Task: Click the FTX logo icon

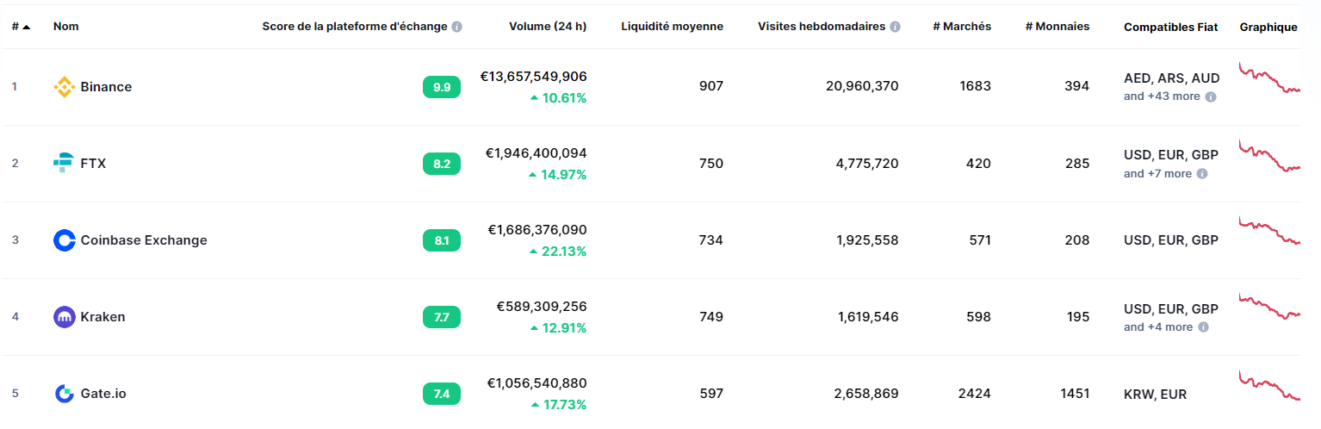Action: [65, 163]
